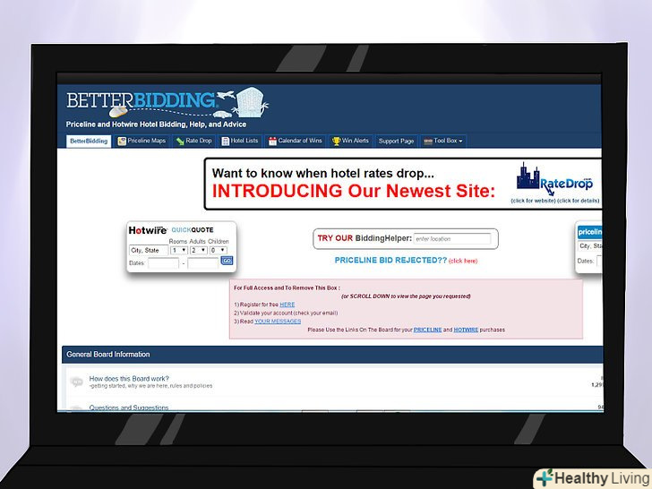Click the 'Priceline and Hotwire Hotel Bidding' tagline
Image resolution: width=652 pixels, height=489 pixels.
click(x=156, y=124)
